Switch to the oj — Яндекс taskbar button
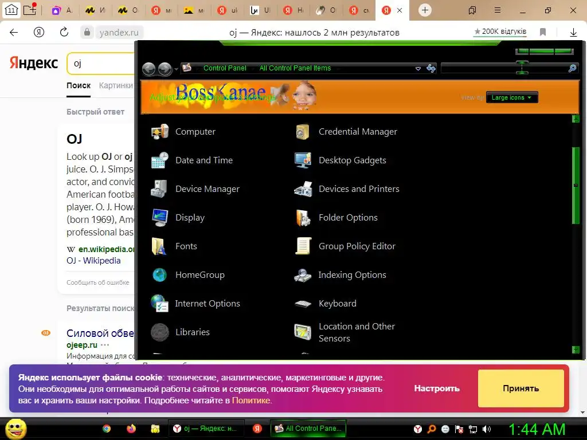587x440 pixels. (x=206, y=429)
